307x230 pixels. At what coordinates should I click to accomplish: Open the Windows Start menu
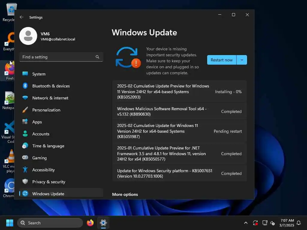click(10, 223)
